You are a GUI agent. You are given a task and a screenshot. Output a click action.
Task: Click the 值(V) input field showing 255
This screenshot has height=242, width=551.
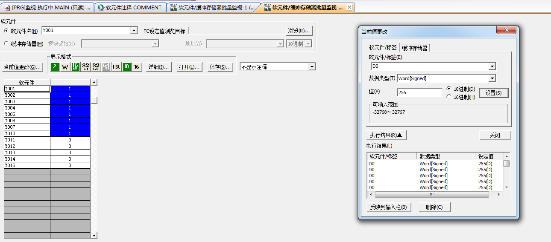419,92
